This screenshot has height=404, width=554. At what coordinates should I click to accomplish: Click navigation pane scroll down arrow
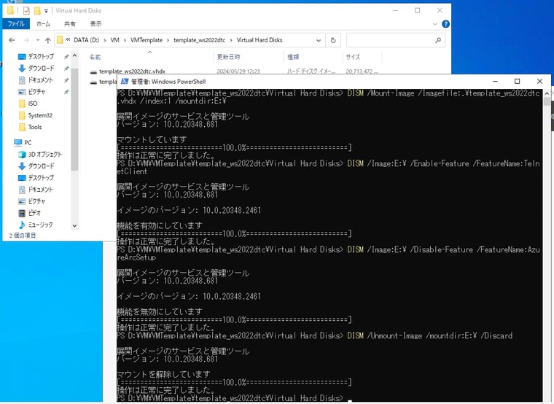(x=74, y=225)
